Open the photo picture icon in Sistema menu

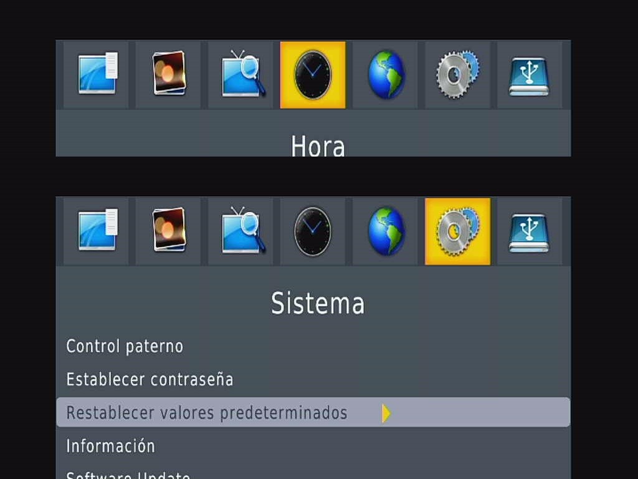click(x=168, y=231)
